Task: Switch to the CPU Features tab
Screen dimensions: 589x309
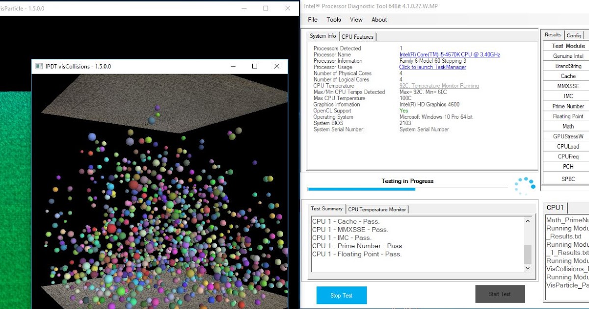Action: [x=358, y=36]
